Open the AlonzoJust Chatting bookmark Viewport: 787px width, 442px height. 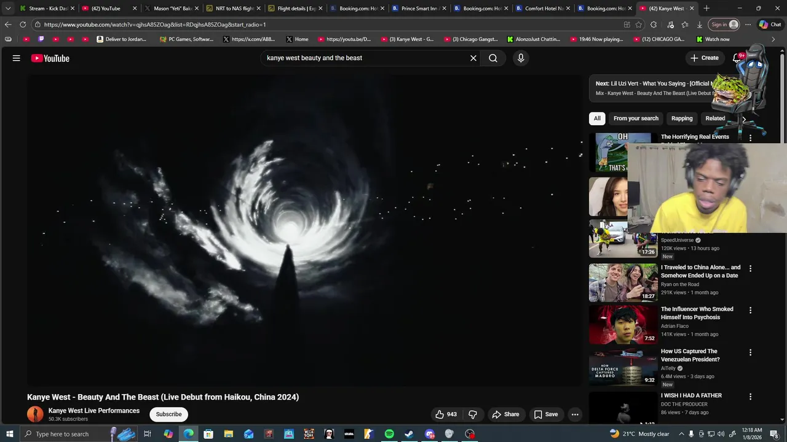coord(534,39)
